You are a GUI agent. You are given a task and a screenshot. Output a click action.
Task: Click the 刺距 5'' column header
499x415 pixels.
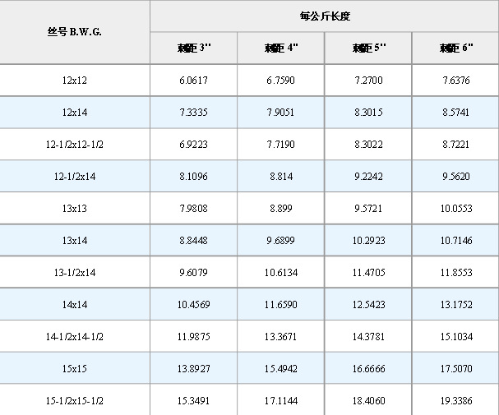[368, 48]
